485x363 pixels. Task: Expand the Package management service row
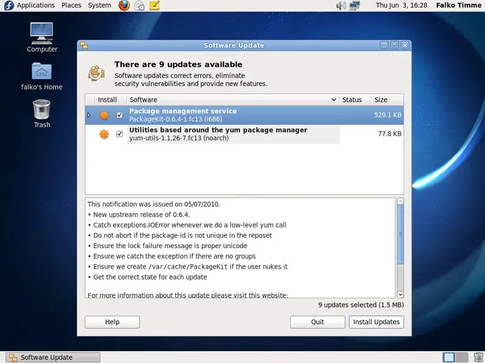89,115
